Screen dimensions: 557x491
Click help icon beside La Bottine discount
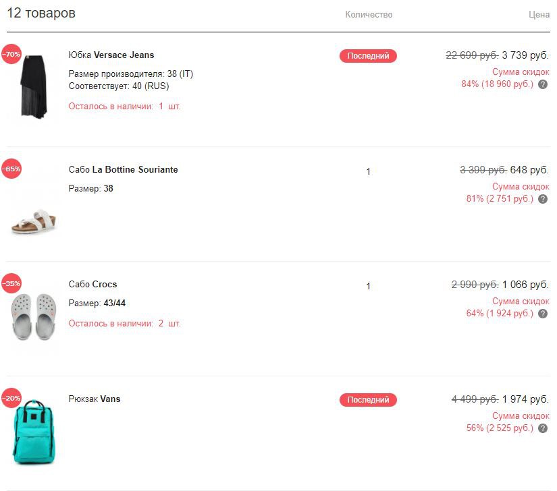coord(543,199)
